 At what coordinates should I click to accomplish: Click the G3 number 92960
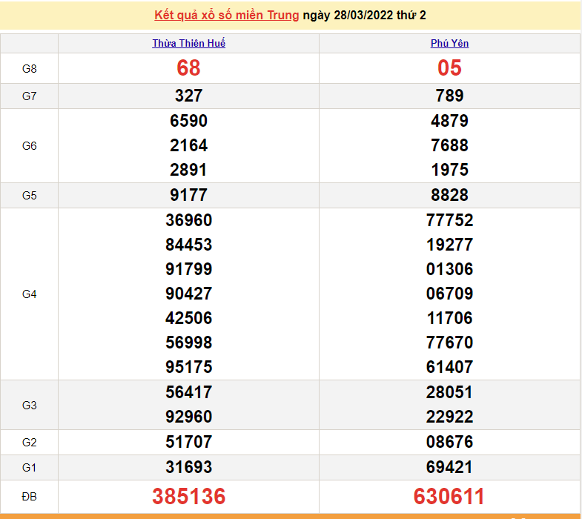188,417
